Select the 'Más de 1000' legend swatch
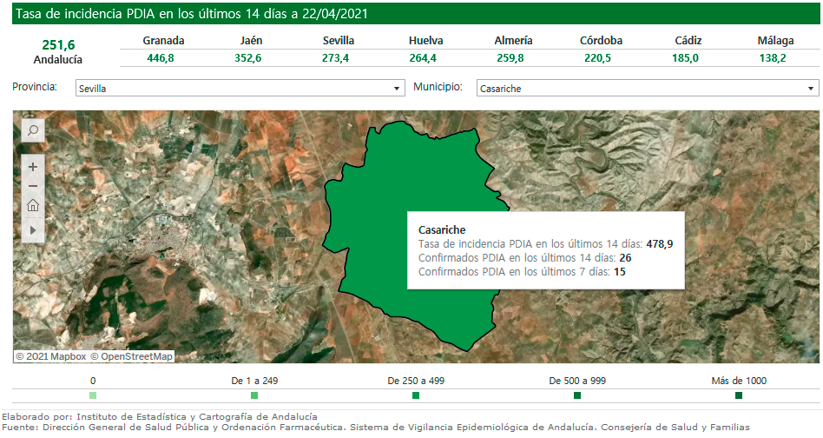Image resolution: width=823 pixels, height=438 pixels. [x=739, y=396]
